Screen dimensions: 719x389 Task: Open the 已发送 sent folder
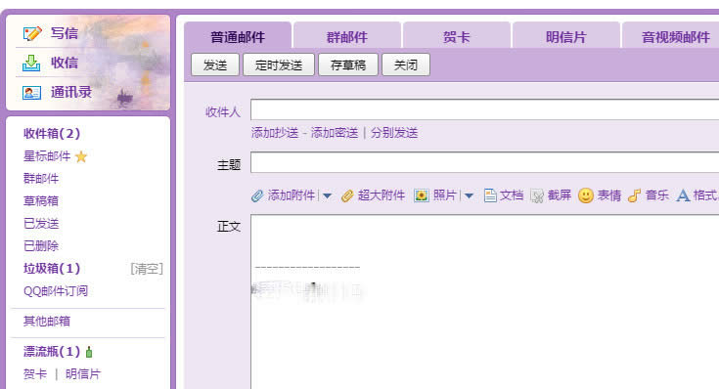click(x=41, y=223)
